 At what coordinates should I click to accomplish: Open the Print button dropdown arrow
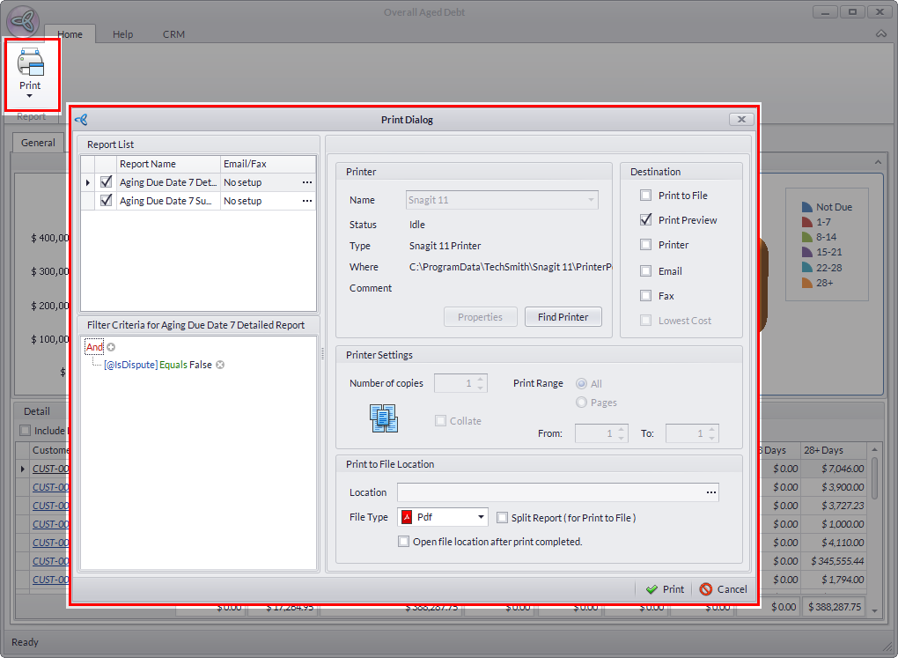tap(30, 95)
